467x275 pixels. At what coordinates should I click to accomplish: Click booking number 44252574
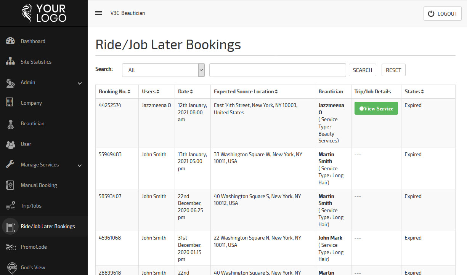(110, 105)
